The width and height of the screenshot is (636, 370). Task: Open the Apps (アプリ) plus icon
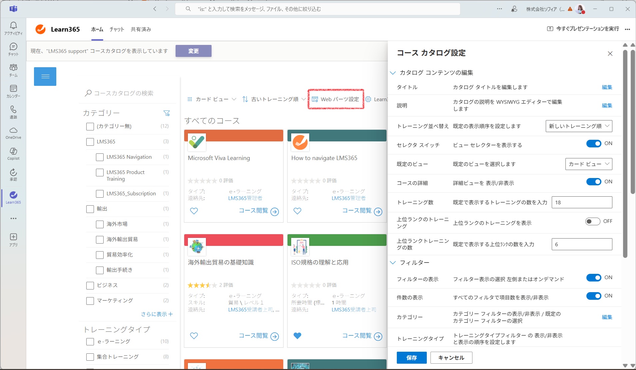click(13, 240)
